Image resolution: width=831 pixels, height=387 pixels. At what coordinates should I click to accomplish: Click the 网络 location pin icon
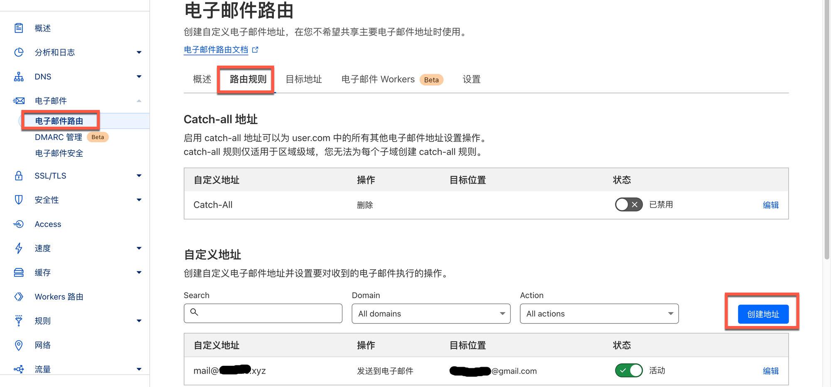coord(19,345)
